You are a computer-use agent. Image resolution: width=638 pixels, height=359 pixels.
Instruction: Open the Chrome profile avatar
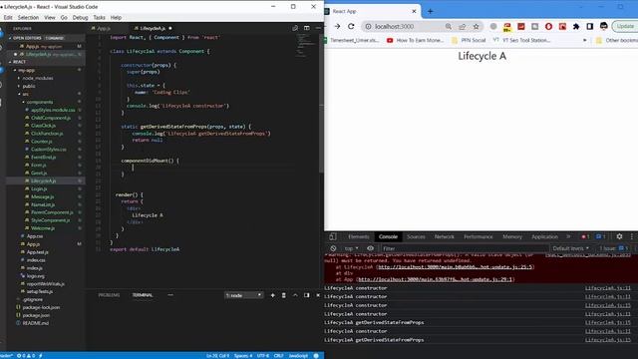click(x=603, y=27)
